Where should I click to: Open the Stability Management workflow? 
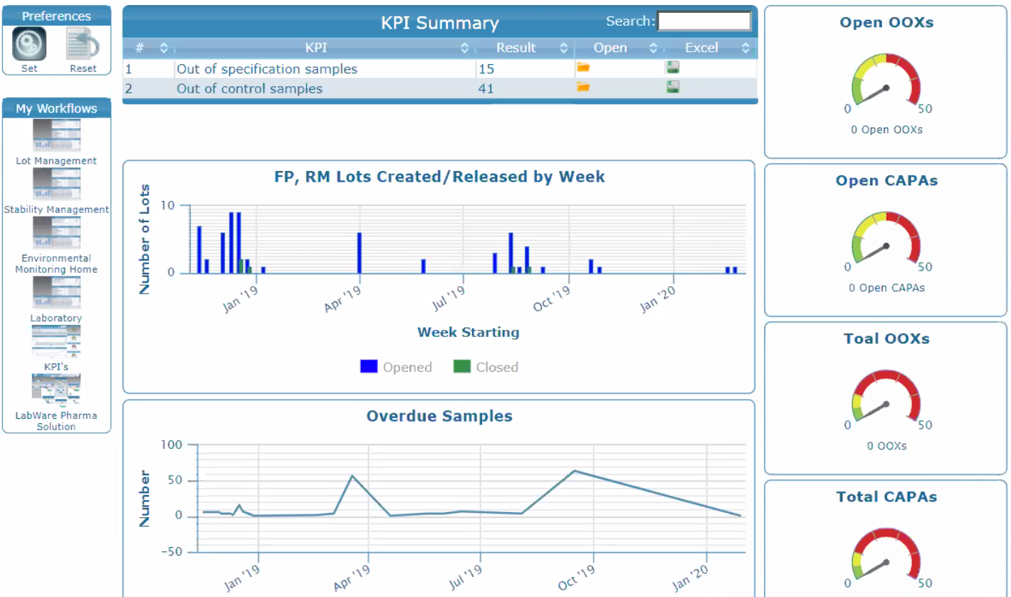[56, 185]
